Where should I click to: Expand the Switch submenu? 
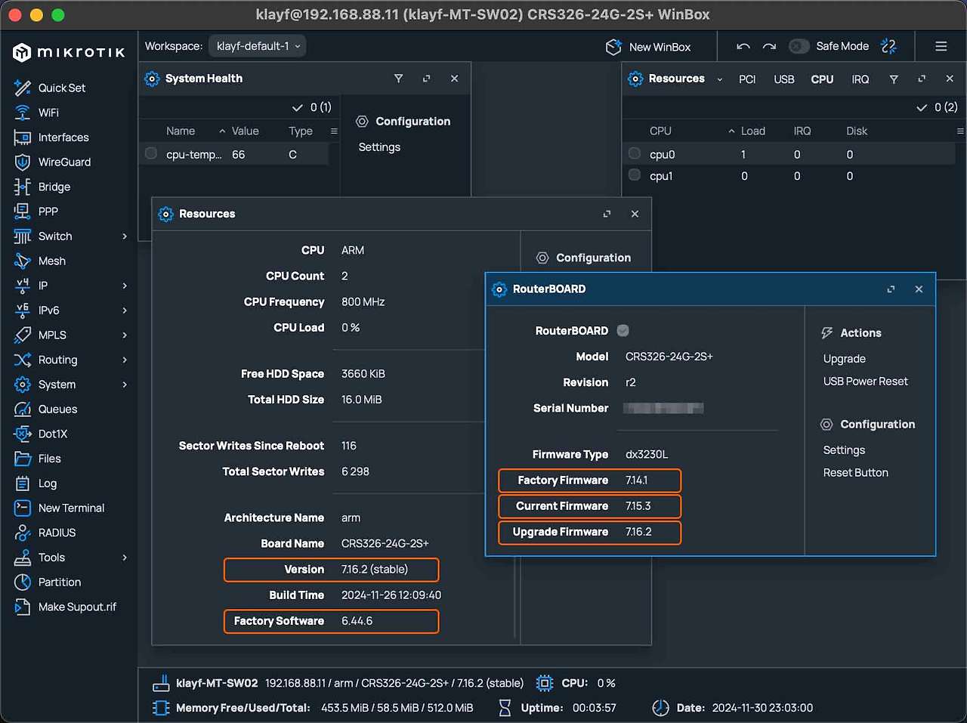(125, 236)
